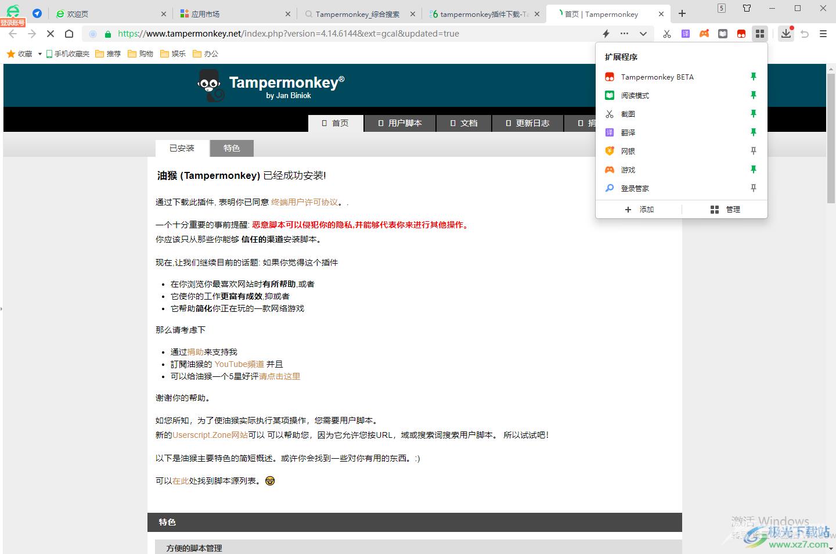Screen dimensions: 836x554
Task: Go to the browser home page icon
Action: [x=69, y=34]
